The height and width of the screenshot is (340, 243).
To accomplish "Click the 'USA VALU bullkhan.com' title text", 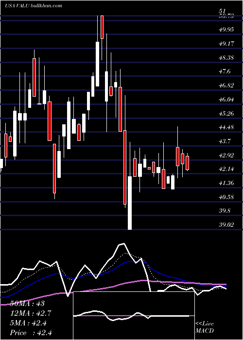I will (33, 6).
